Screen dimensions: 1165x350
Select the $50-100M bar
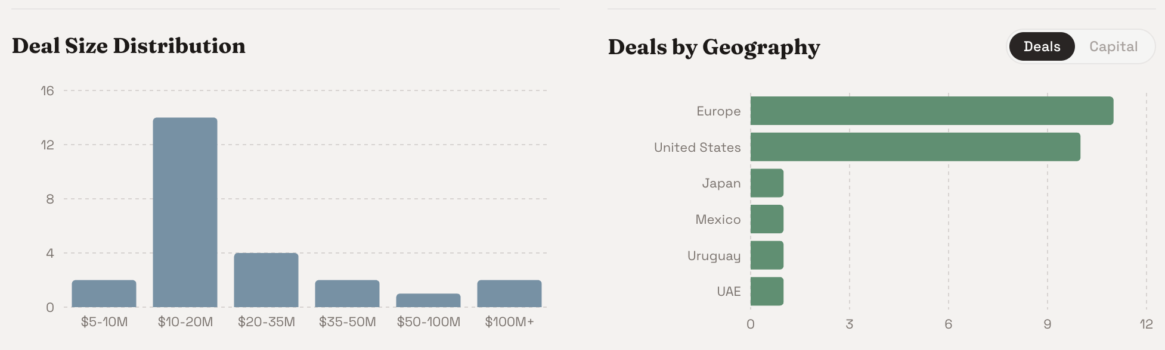pyautogui.click(x=429, y=301)
